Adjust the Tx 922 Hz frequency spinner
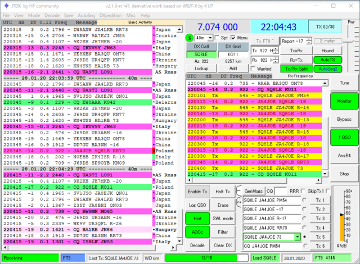Viewport: 360px width, 264px height. (276, 51)
